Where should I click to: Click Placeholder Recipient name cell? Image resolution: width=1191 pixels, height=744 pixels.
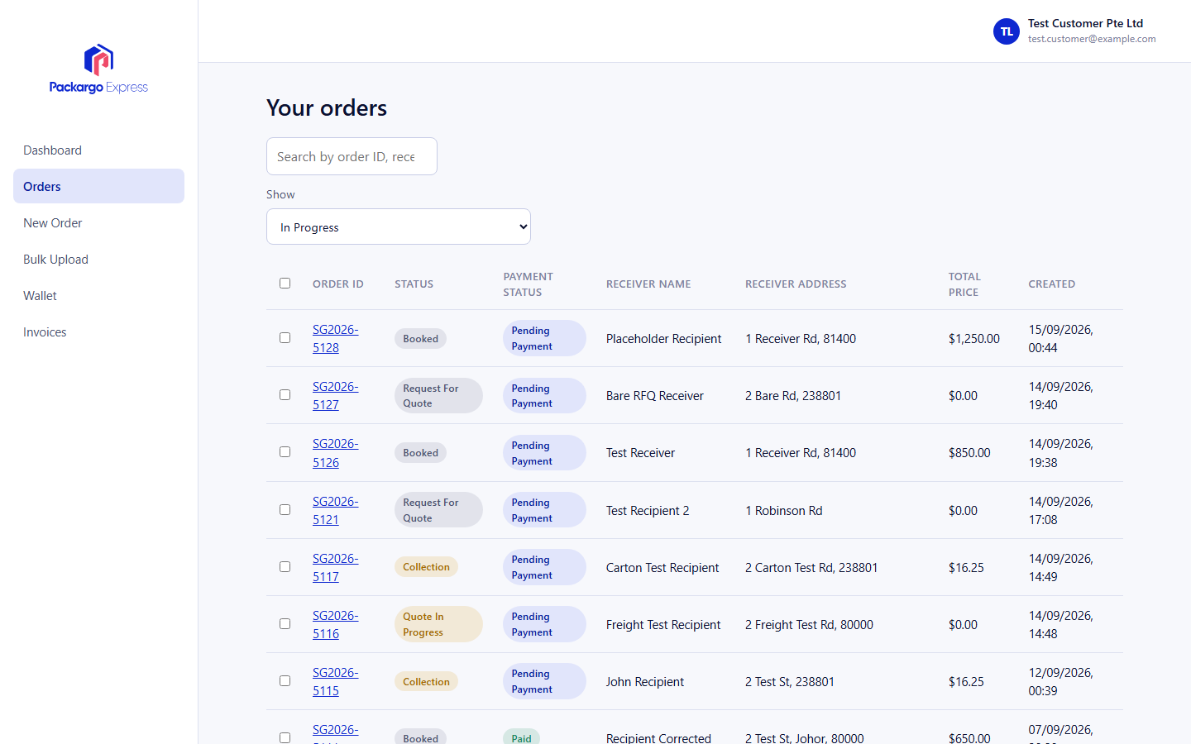(663, 338)
